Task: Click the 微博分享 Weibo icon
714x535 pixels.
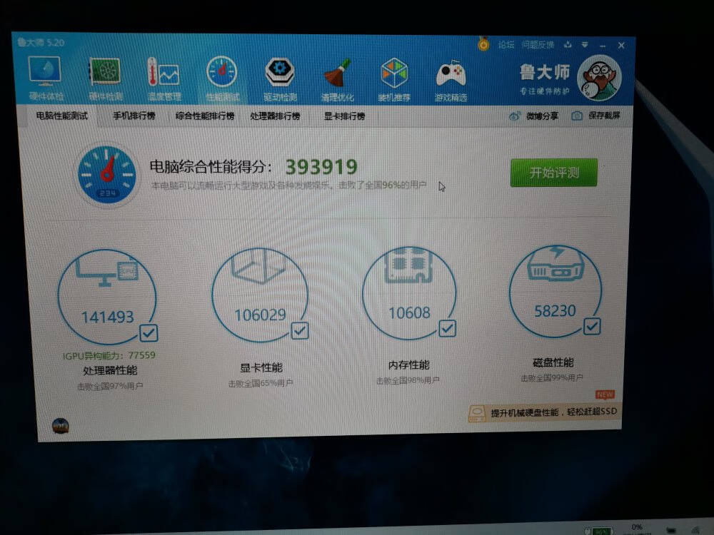Action: click(x=514, y=116)
